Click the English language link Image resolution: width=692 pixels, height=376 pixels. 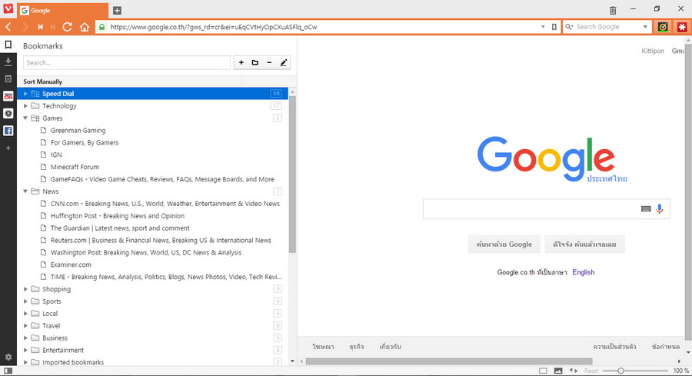583,272
